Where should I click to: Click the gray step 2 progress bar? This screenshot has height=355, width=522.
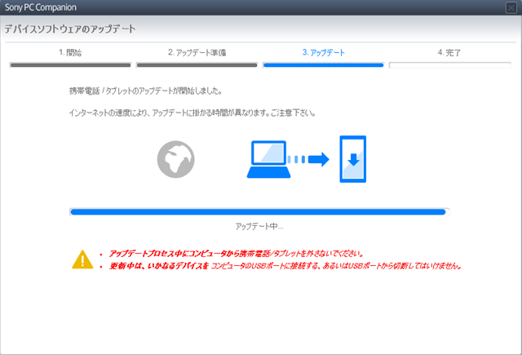tap(197, 65)
